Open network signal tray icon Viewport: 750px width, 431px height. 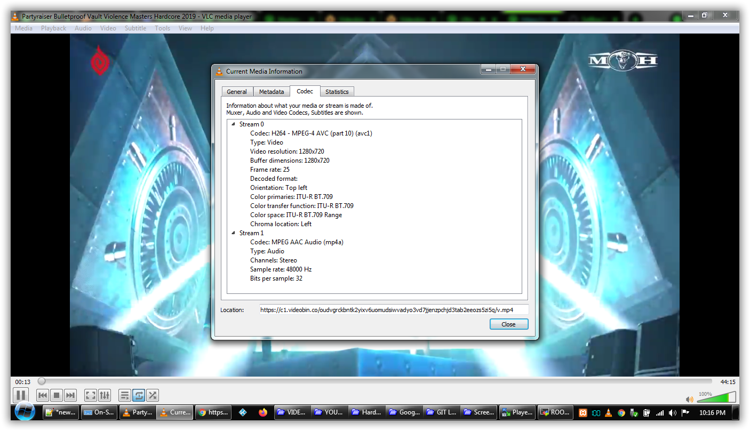(x=660, y=413)
